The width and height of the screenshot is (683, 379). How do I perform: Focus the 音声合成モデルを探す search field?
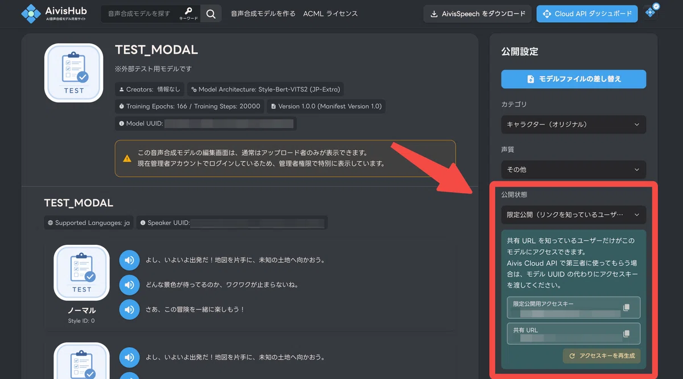pyautogui.click(x=140, y=14)
